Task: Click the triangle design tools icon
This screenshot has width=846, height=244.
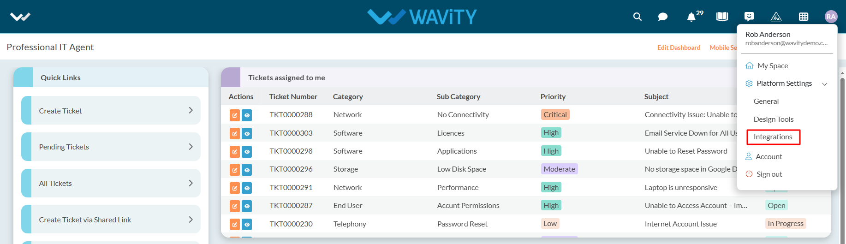Action: (776, 17)
